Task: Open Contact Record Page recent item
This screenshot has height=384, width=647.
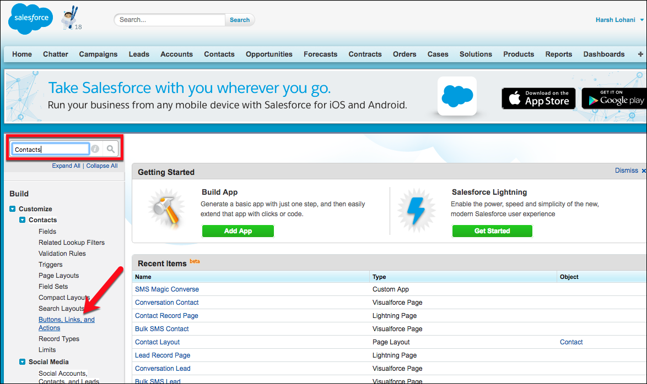Action: click(x=166, y=316)
